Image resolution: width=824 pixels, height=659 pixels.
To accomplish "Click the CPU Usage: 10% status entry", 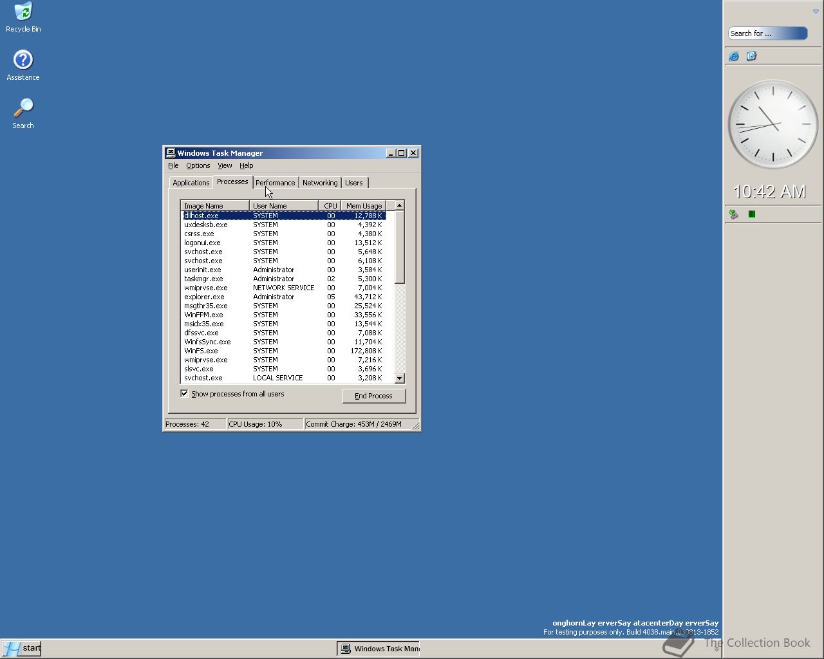I will tap(265, 424).
